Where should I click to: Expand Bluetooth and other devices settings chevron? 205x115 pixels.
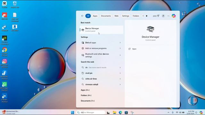120,55
